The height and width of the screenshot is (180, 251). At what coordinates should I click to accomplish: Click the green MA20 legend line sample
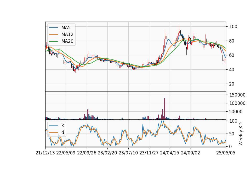click(53, 41)
